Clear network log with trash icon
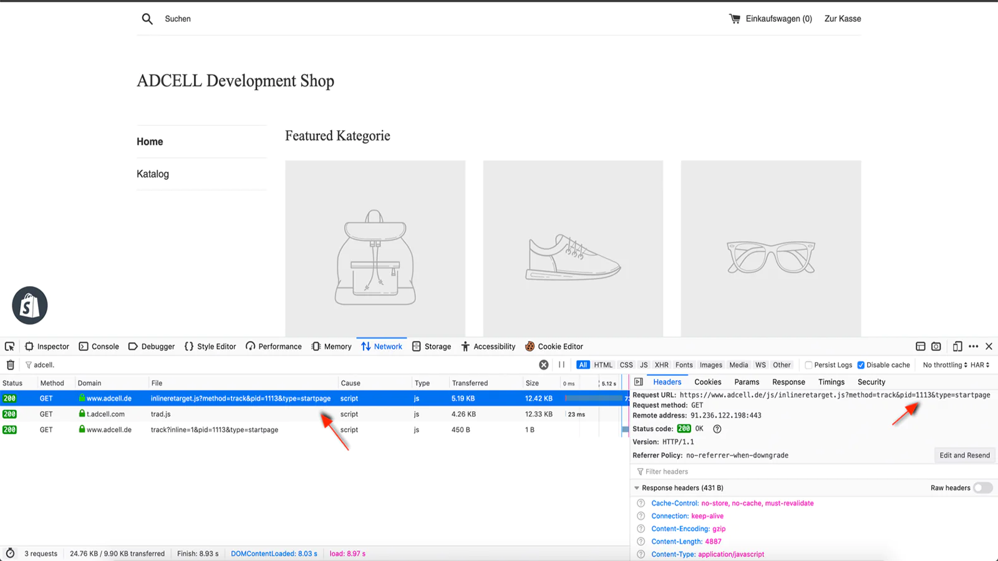Viewport: 998px width, 561px height. [11, 365]
